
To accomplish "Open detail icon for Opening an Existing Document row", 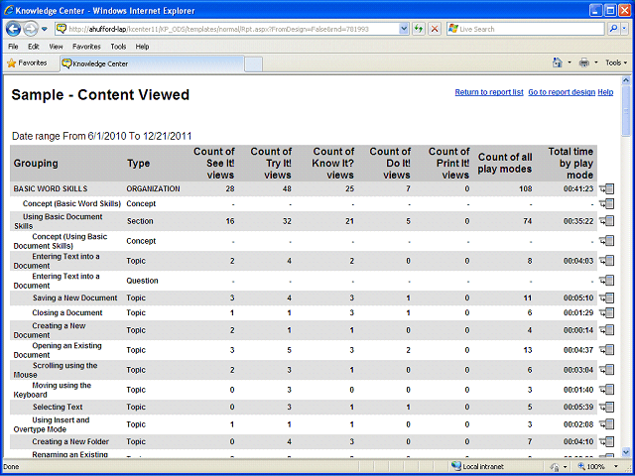I will click(x=607, y=350).
